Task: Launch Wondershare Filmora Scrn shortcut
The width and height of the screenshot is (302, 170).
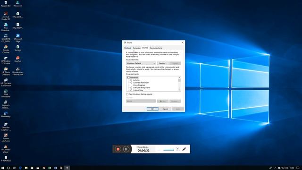Action: click(x=18, y=71)
